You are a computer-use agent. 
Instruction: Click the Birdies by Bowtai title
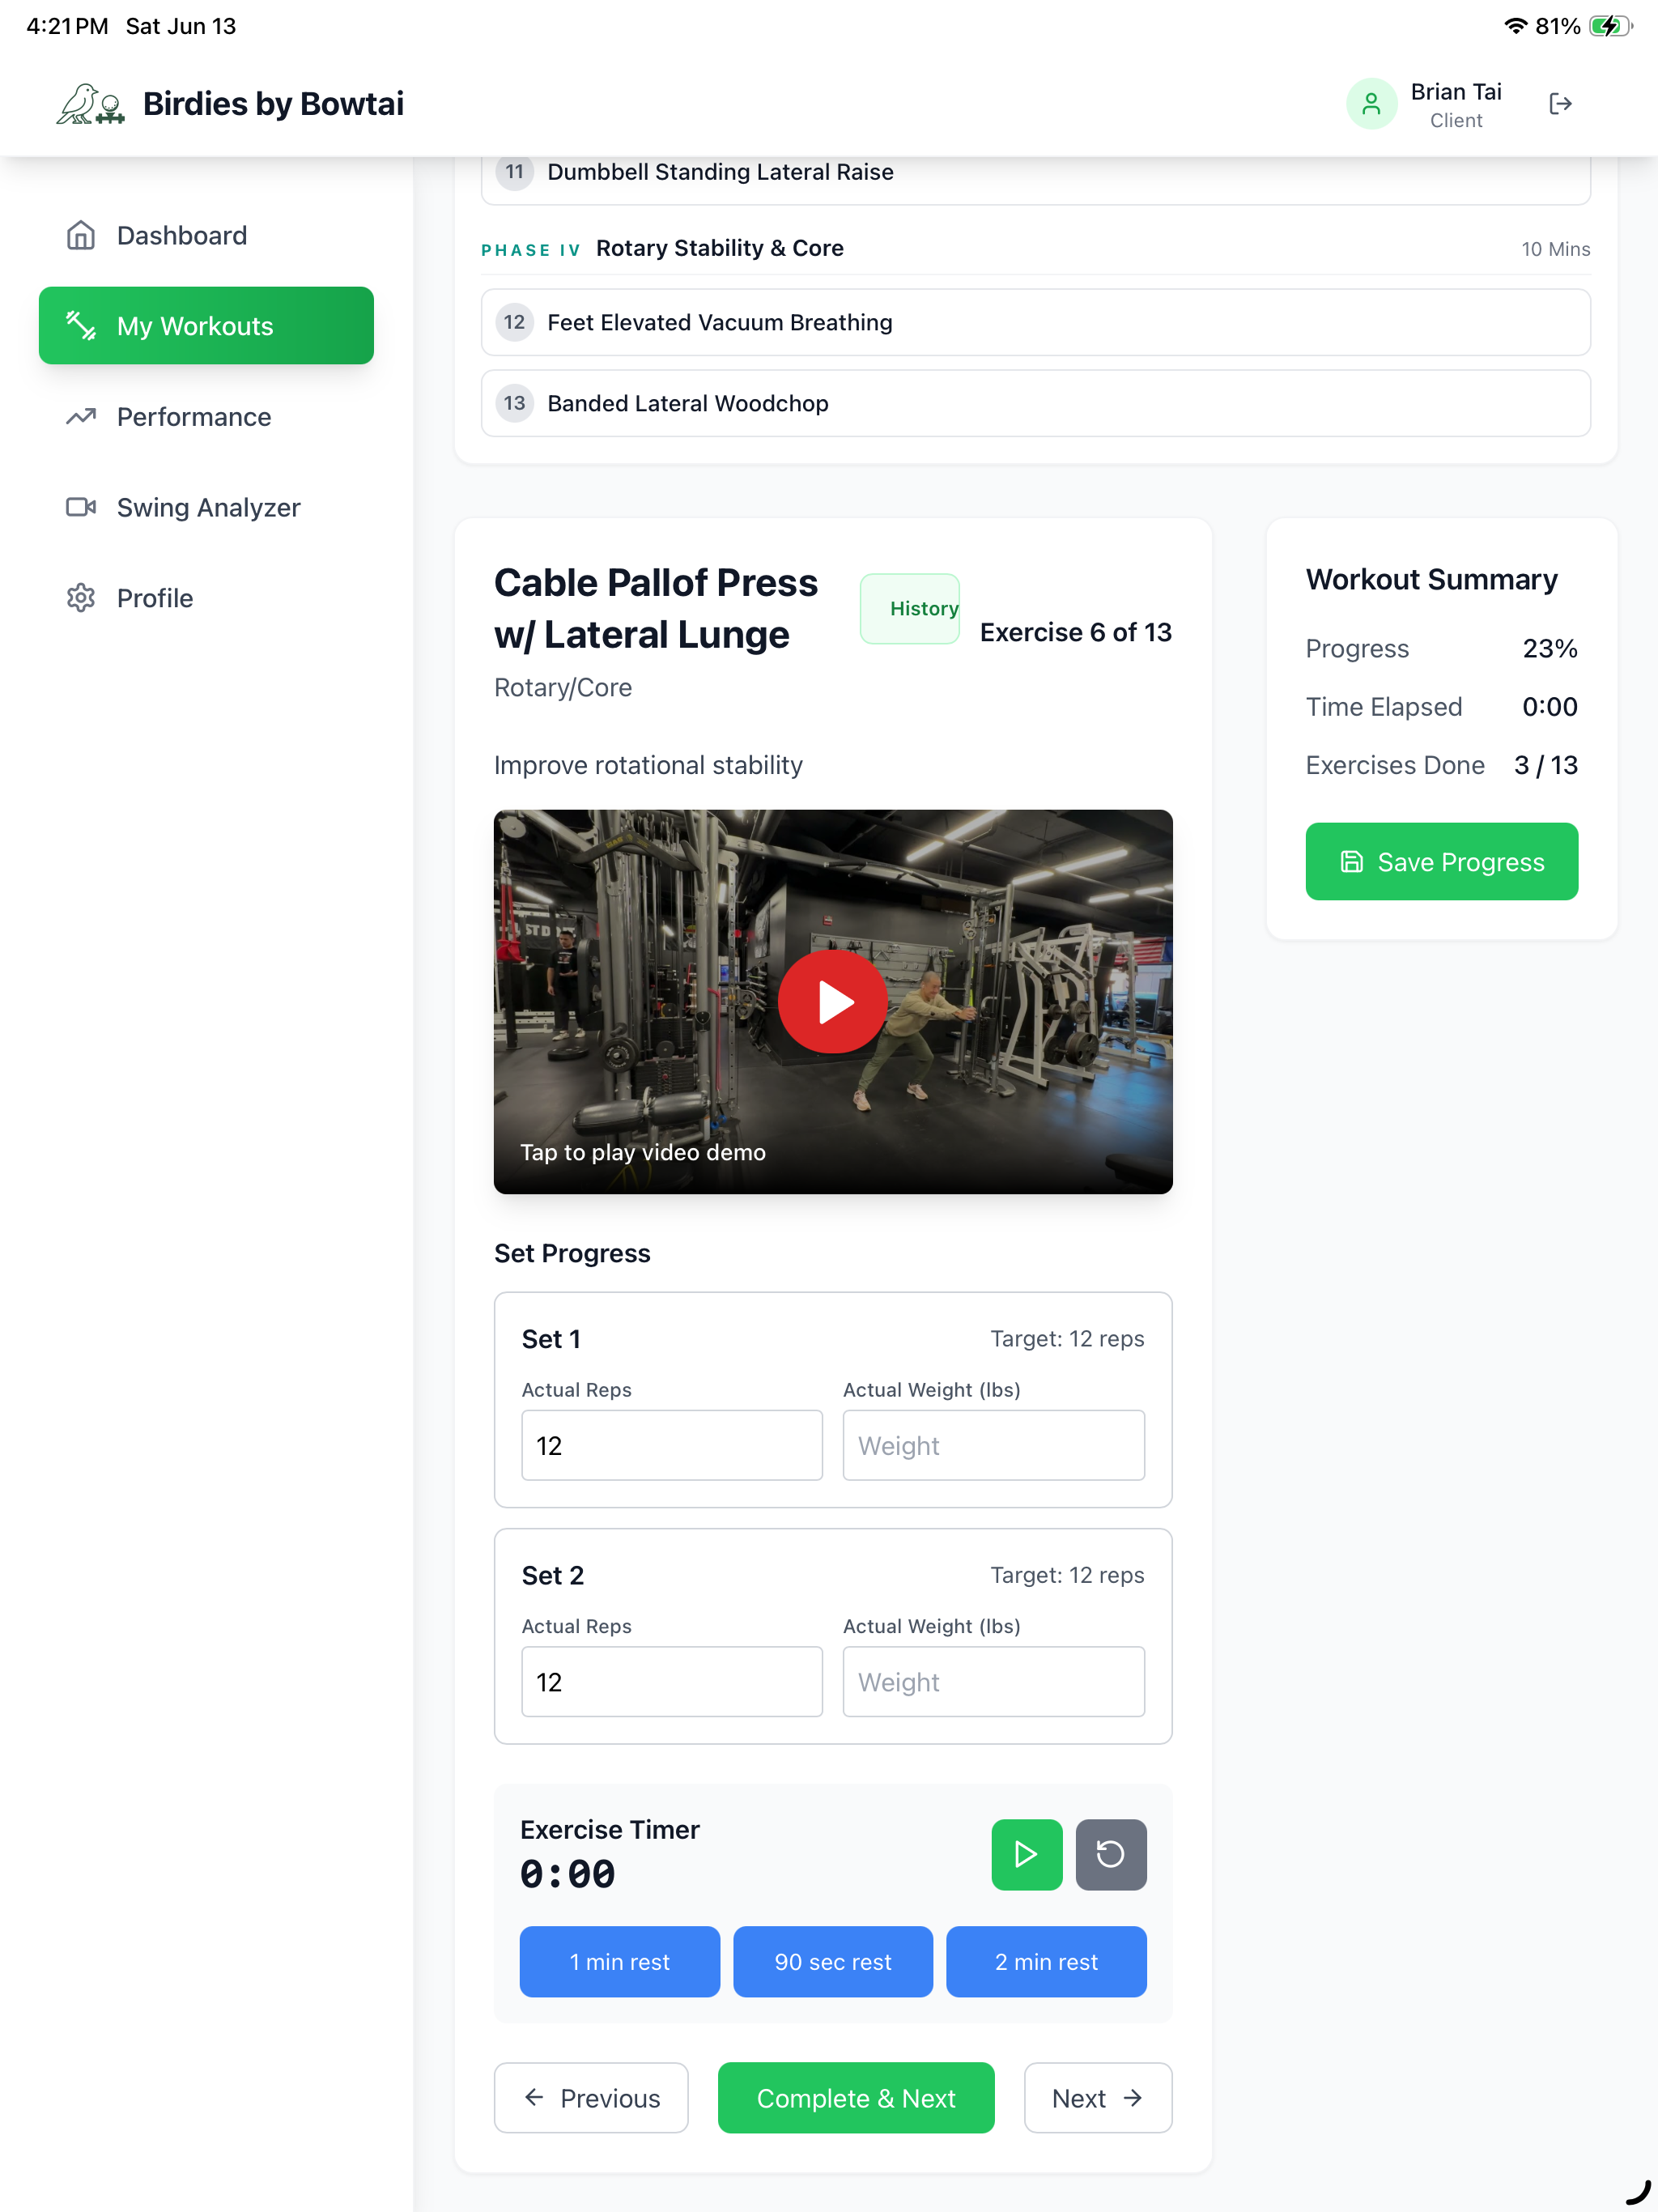tap(273, 104)
